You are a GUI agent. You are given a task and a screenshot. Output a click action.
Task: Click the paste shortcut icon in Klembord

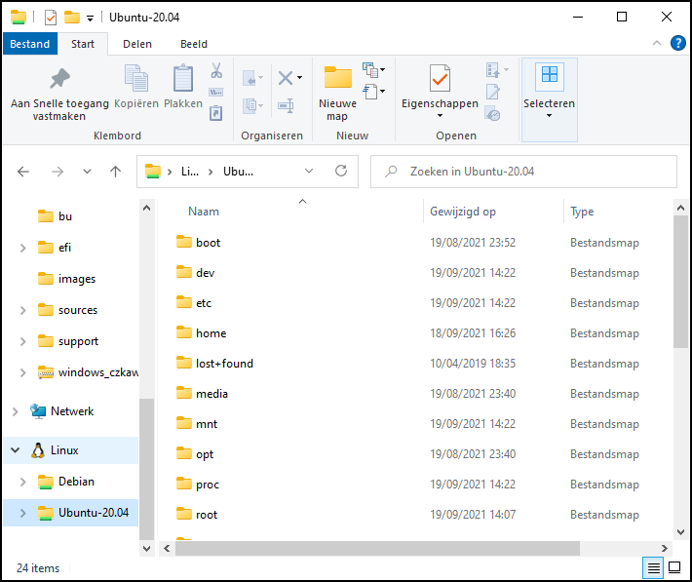coord(215,113)
